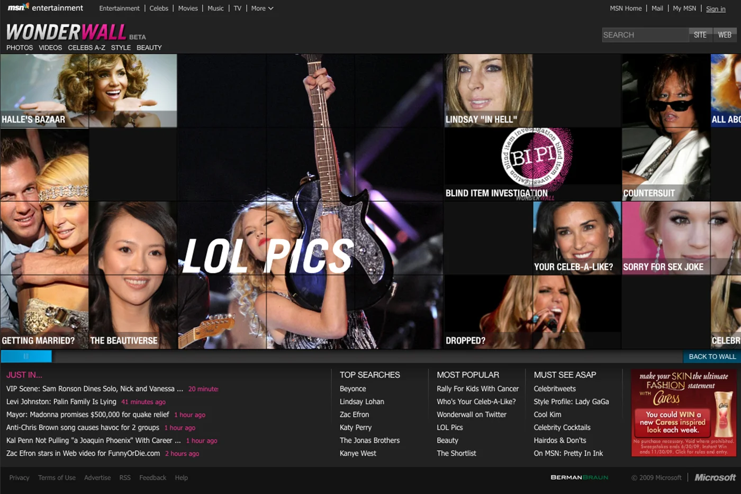Click the Wonderwall Beta logo
The width and height of the screenshot is (741, 494).
point(76,32)
